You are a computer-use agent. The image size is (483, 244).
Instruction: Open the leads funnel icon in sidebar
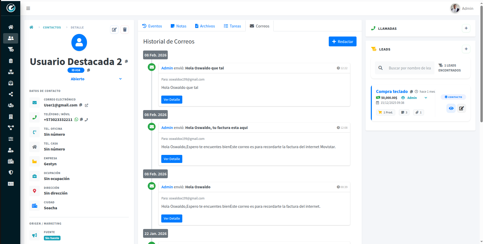(x=11, y=49)
